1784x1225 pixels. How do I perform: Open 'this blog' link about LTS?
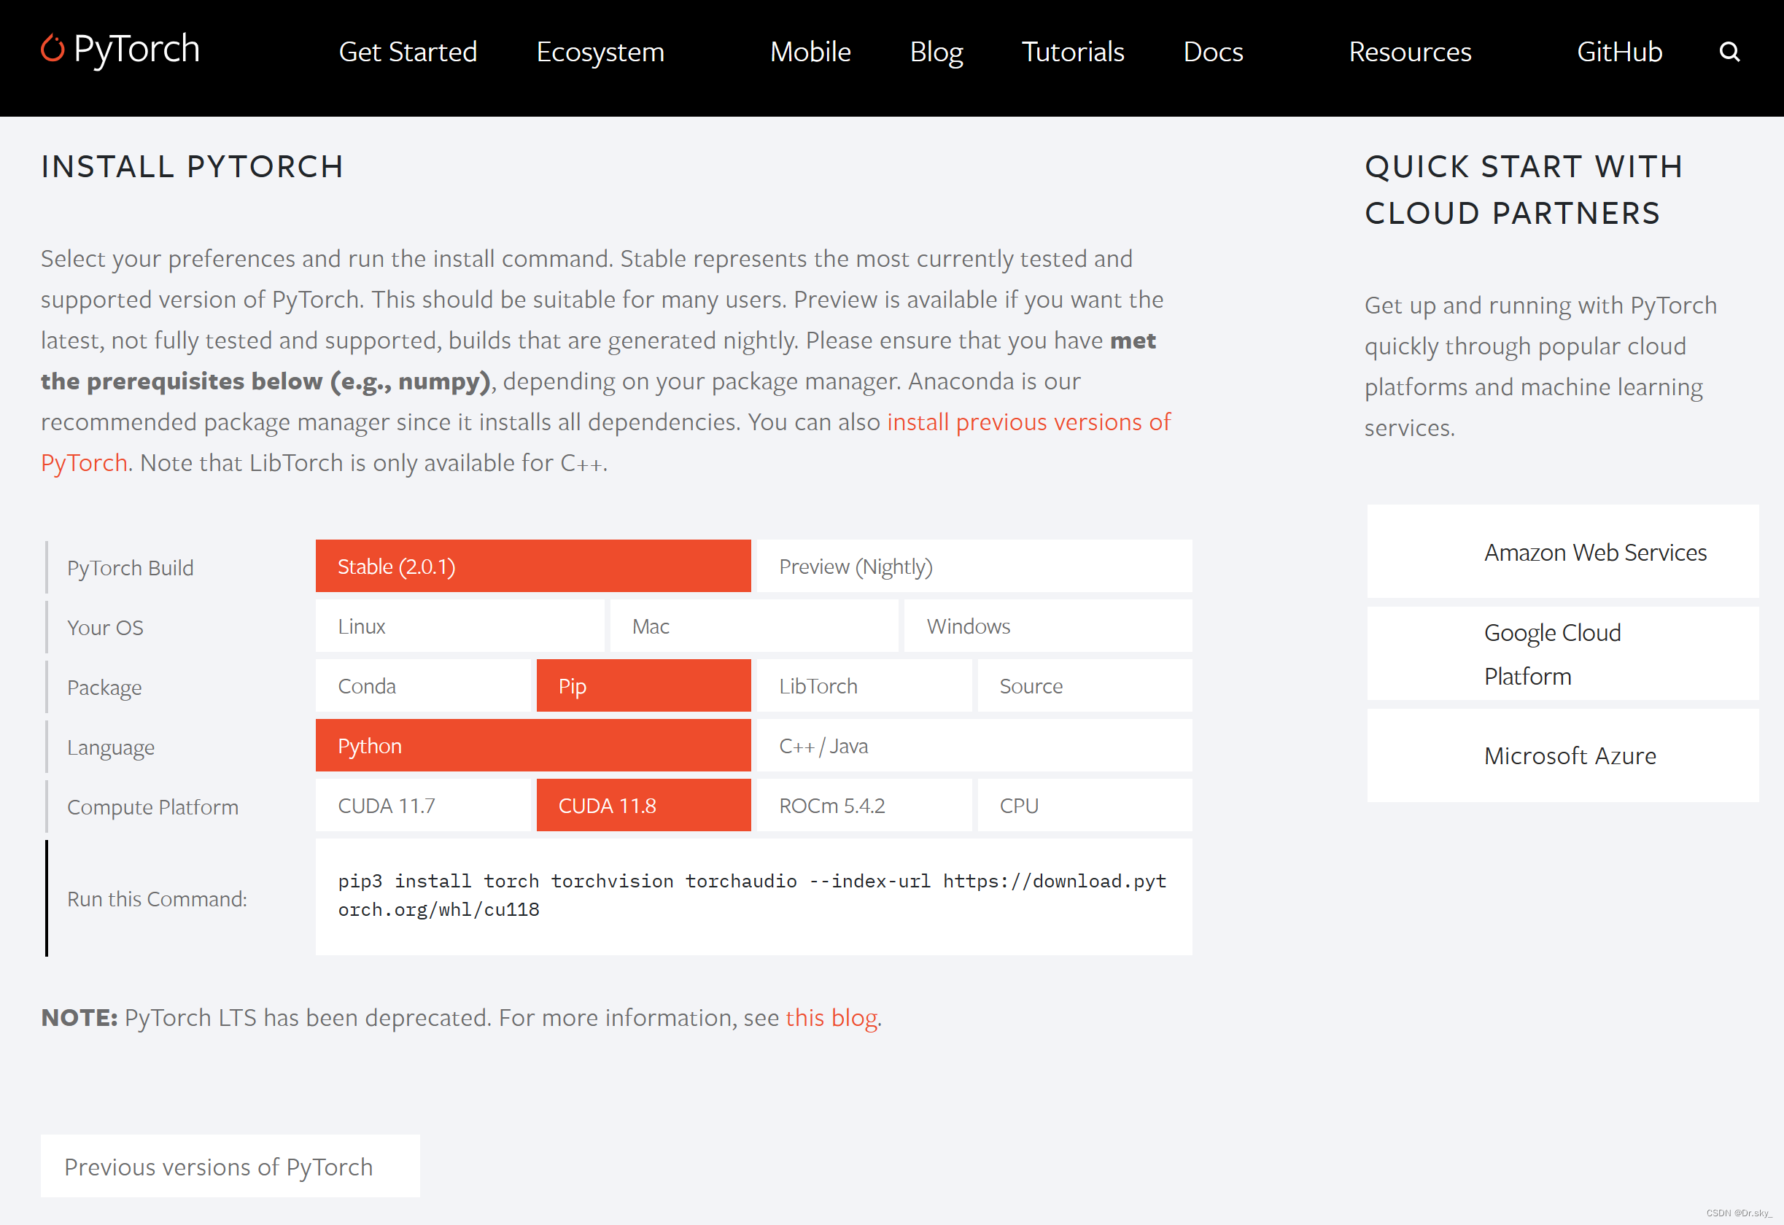click(831, 1018)
